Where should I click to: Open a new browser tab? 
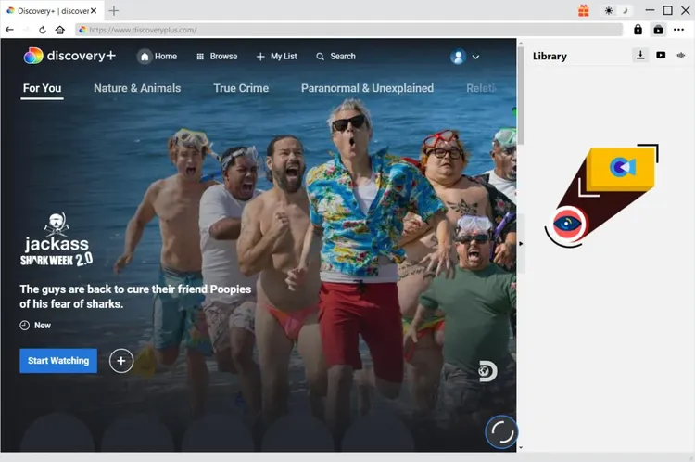tap(114, 10)
